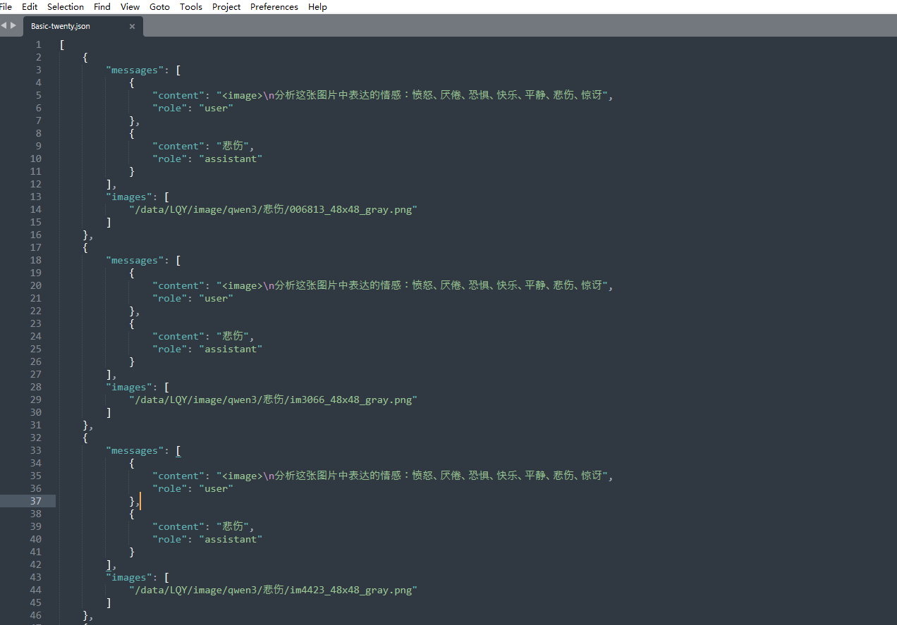Click the "悲伤" content value on line 39
Viewport: 897px width, 625px height.
[233, 526]
